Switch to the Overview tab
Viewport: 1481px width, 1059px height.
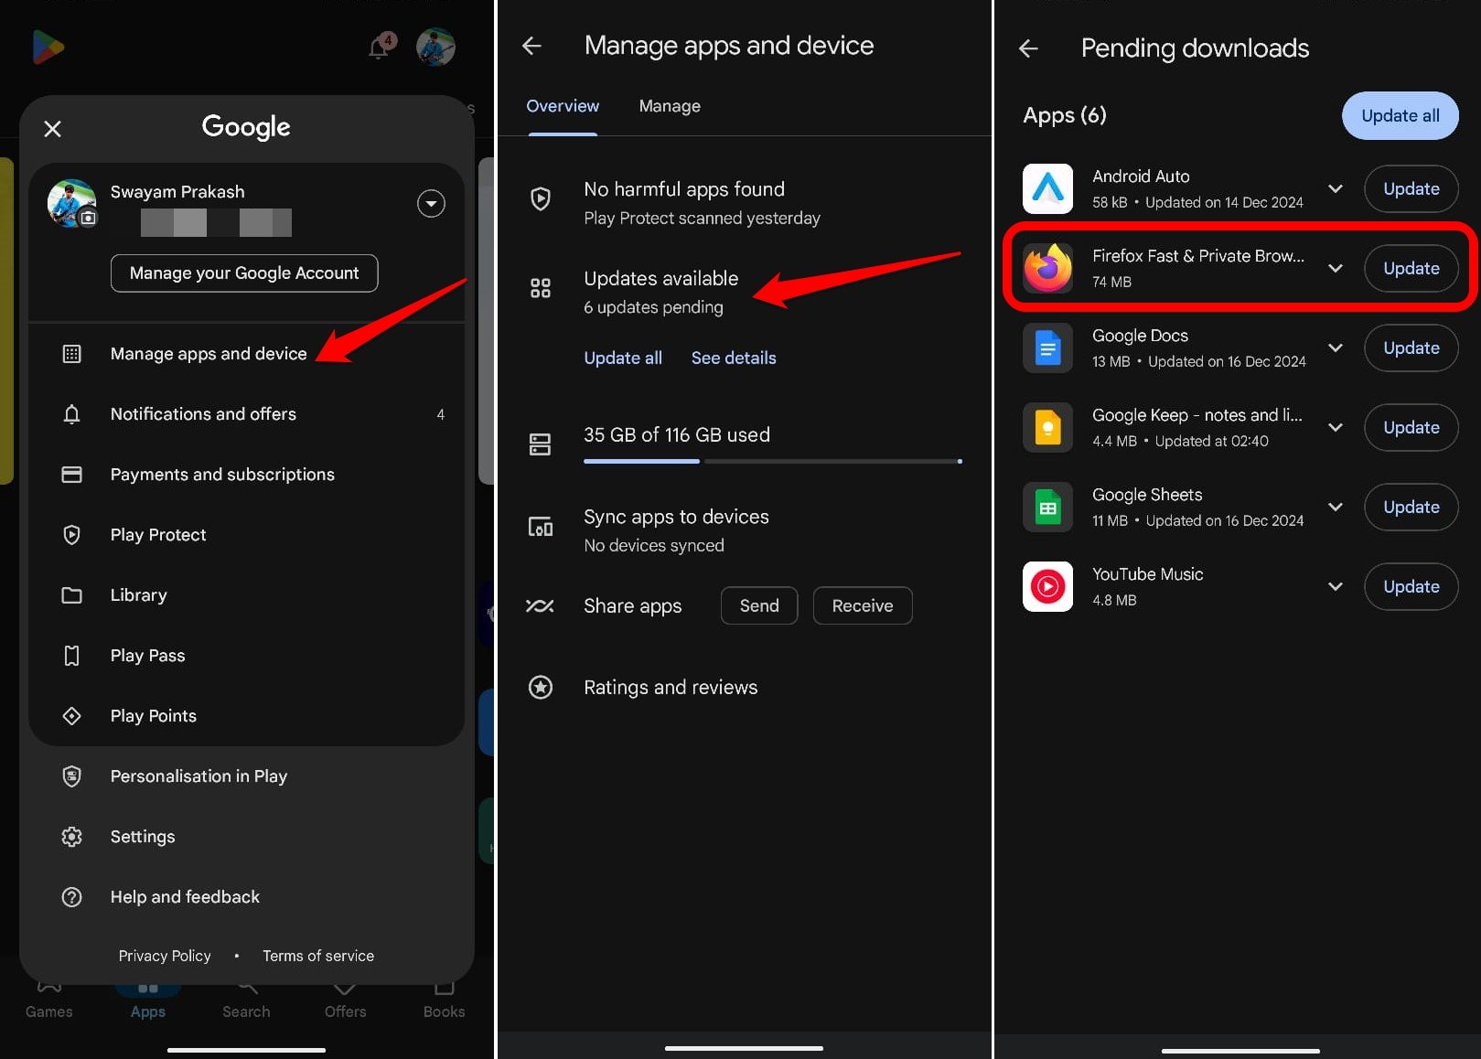(x=563, y=106)
